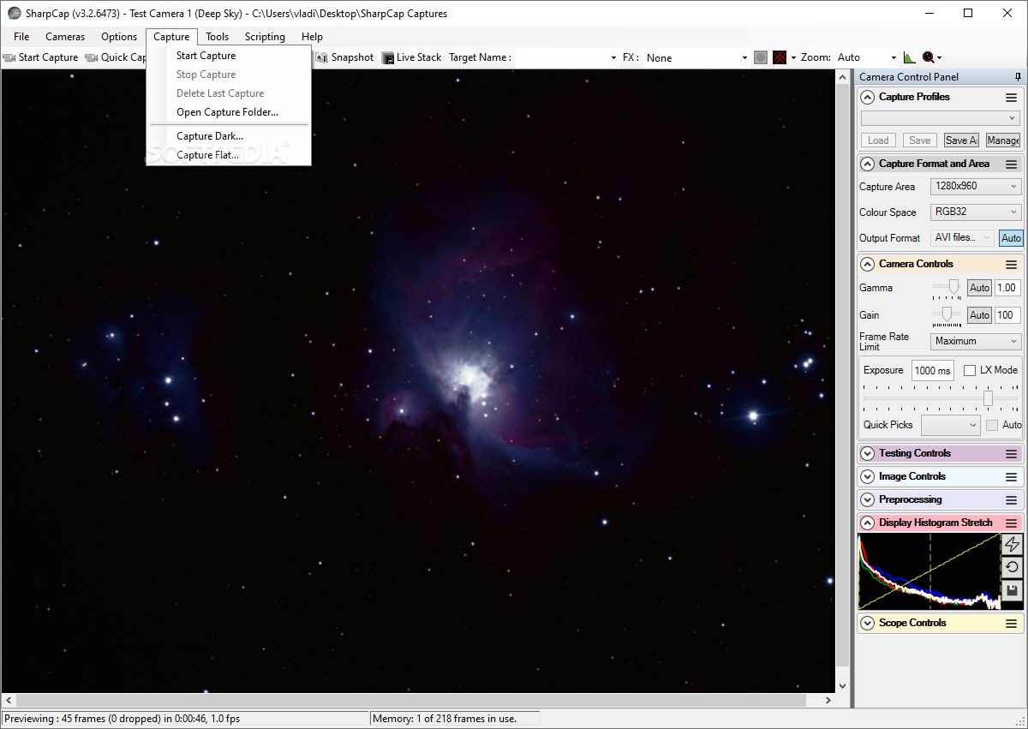Click the grey selection area icon

click(x=761, y=57)
